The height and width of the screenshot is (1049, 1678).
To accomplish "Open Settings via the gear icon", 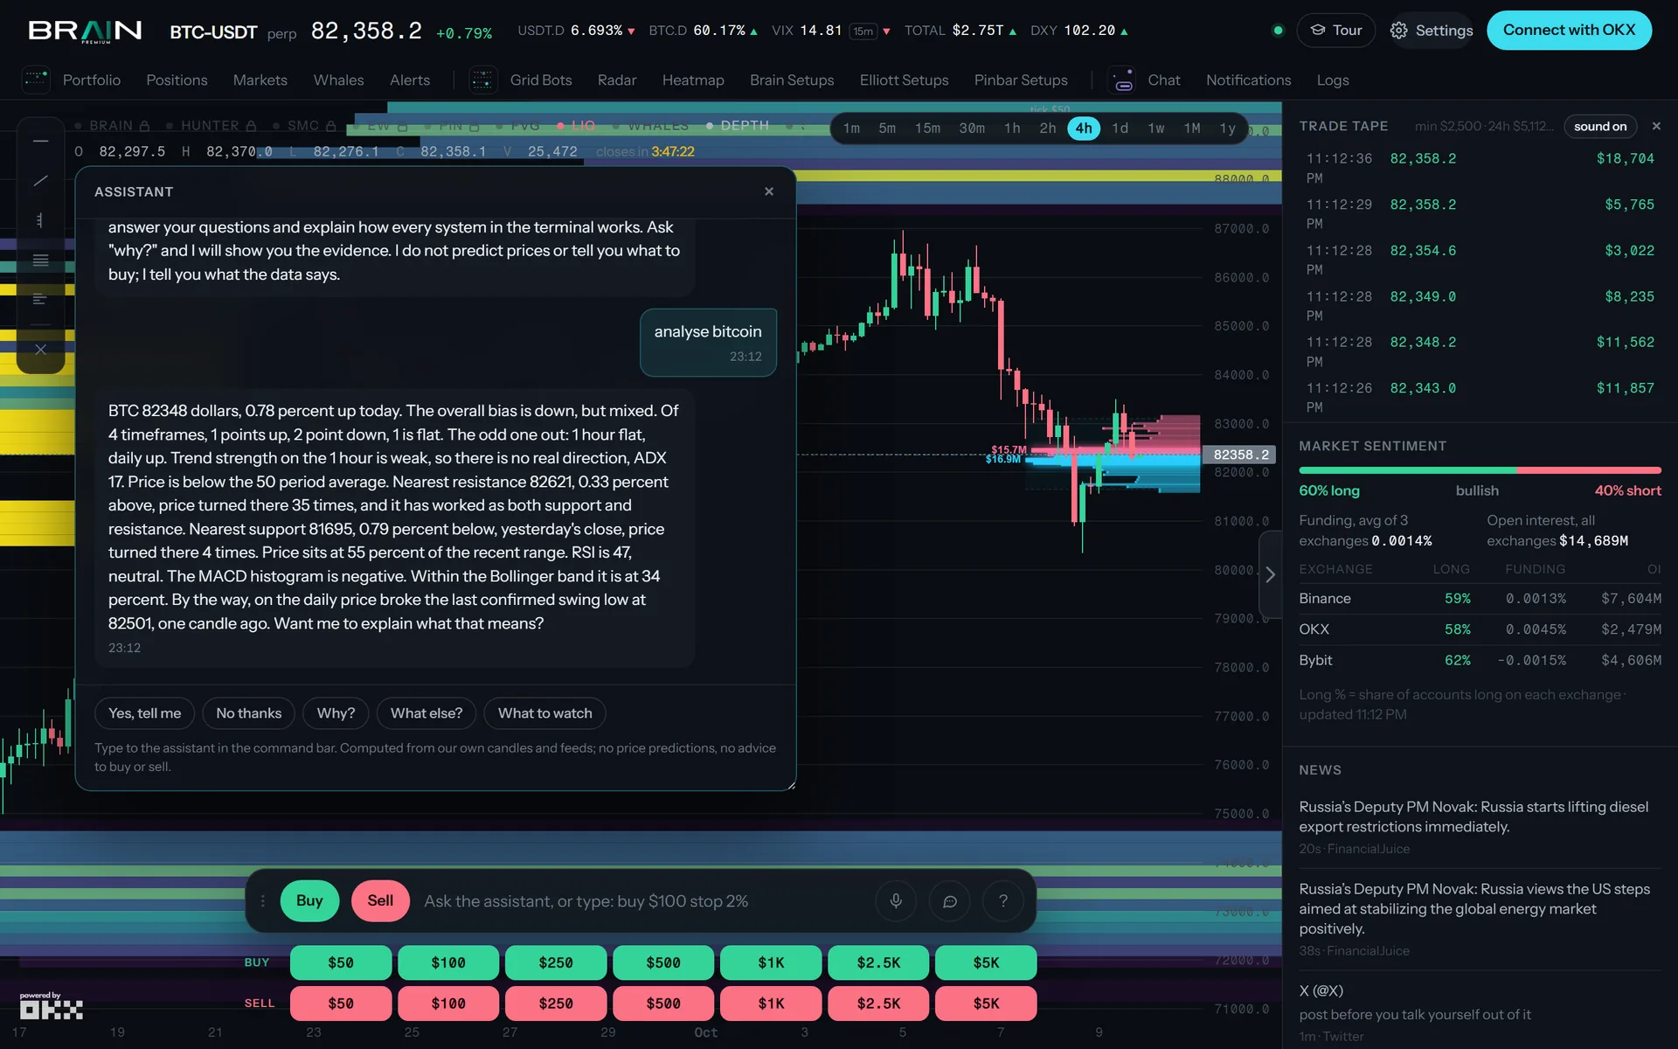I will [x=1398, y=31].
